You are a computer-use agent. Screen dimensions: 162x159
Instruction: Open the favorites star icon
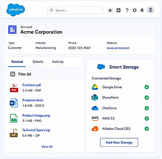pos(110,10)
